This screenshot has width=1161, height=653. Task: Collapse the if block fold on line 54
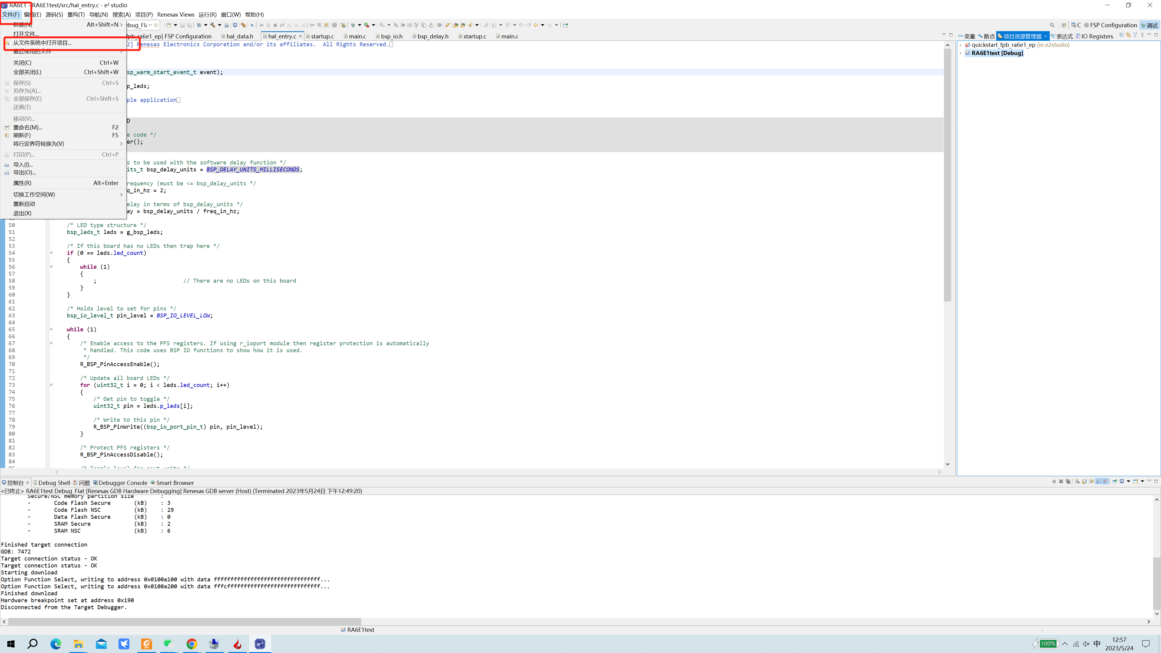[51, 253]
